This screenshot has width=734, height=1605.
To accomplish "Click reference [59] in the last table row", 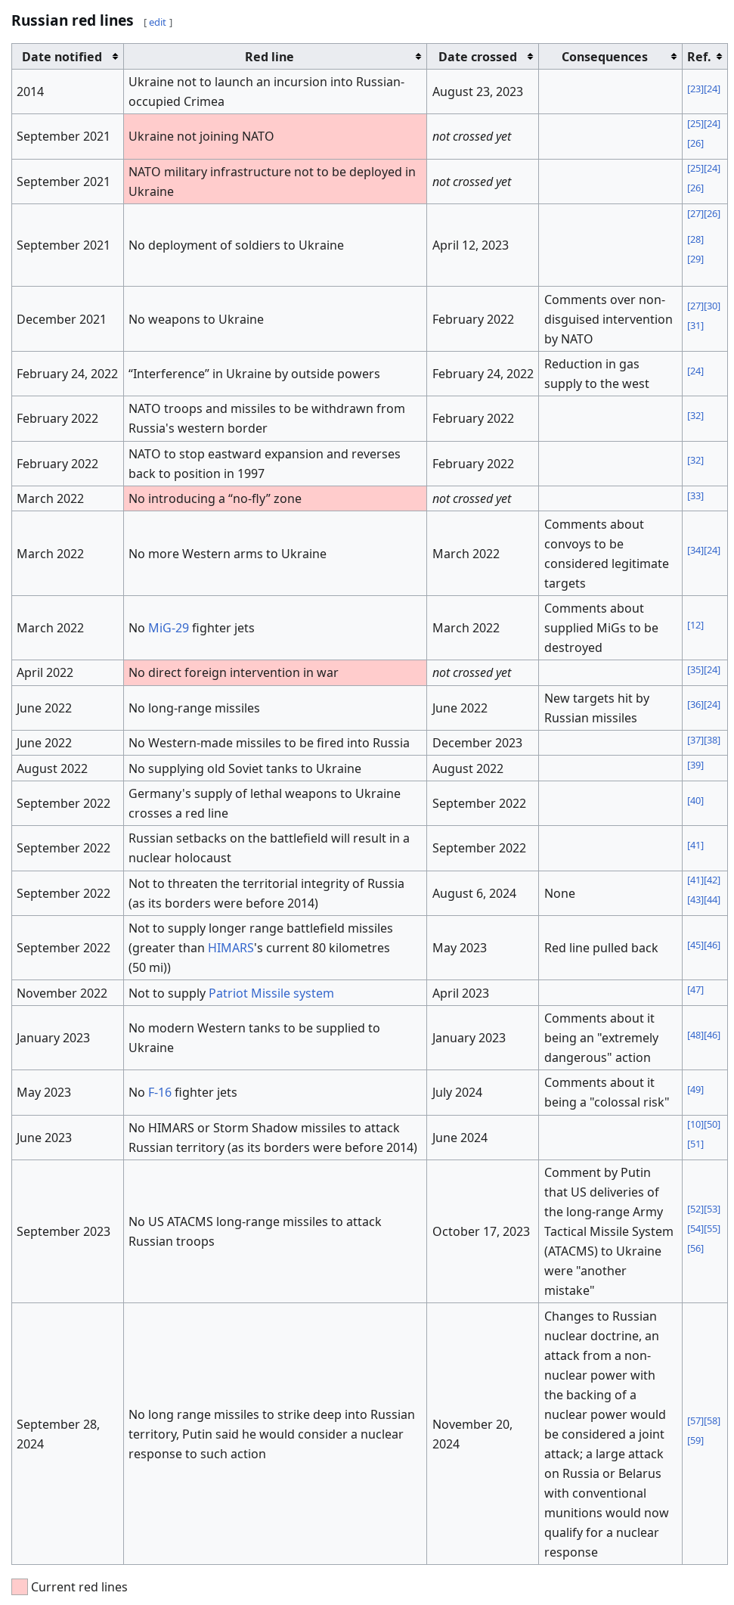I will [695, 1441].
